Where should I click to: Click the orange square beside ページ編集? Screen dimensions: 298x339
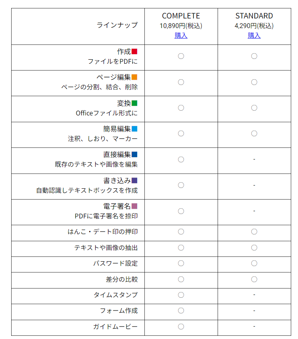coord(134,77)
